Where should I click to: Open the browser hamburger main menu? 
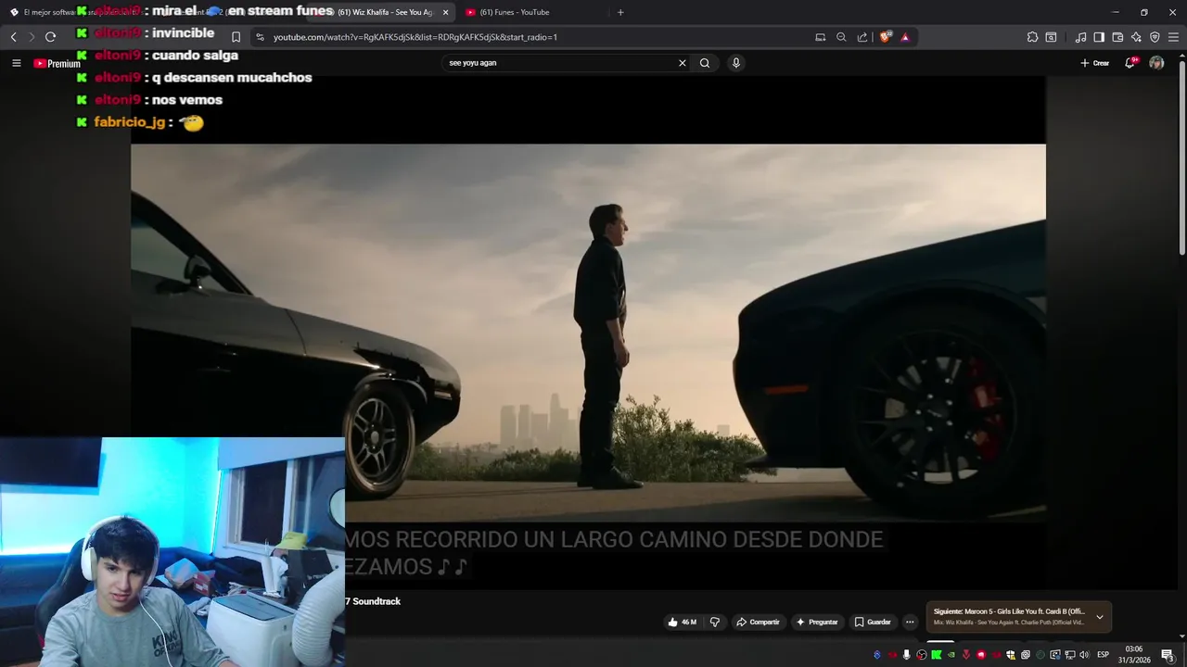1174,37
